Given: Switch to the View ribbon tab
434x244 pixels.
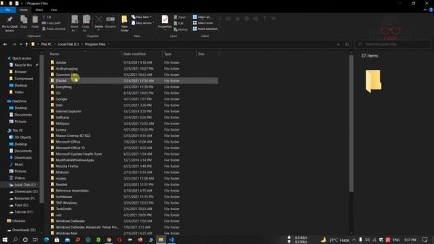Looking at the screenshot, I should [x=54, y=9].
